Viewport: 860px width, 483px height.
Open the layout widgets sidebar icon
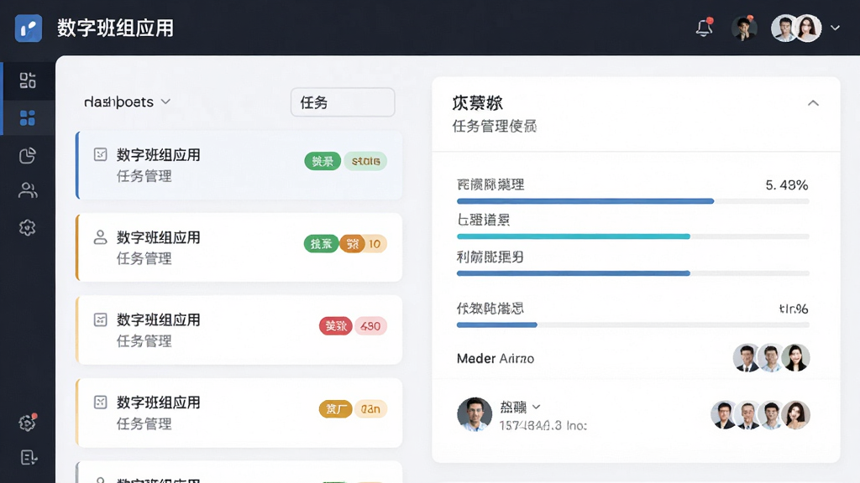pos(28,80)
